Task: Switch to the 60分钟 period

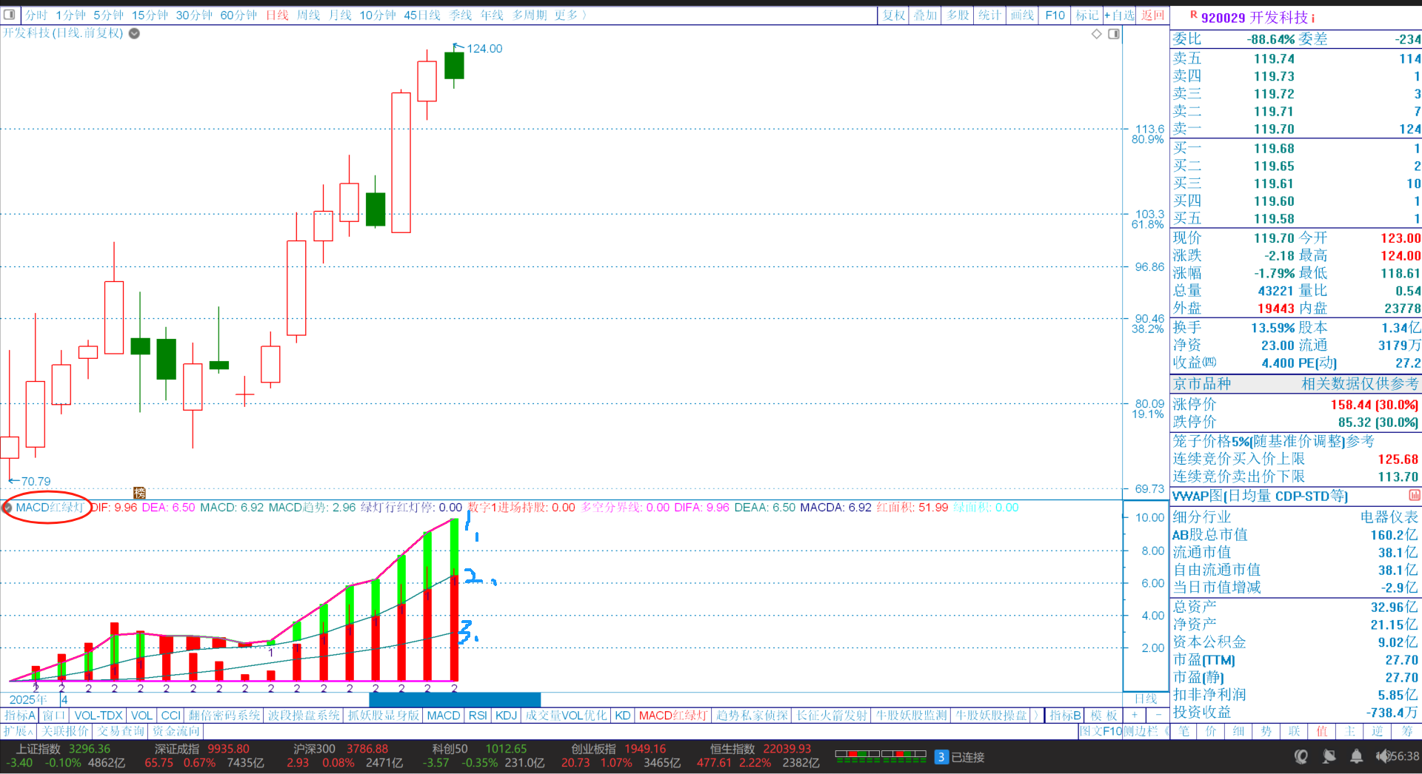Action: 238,15
